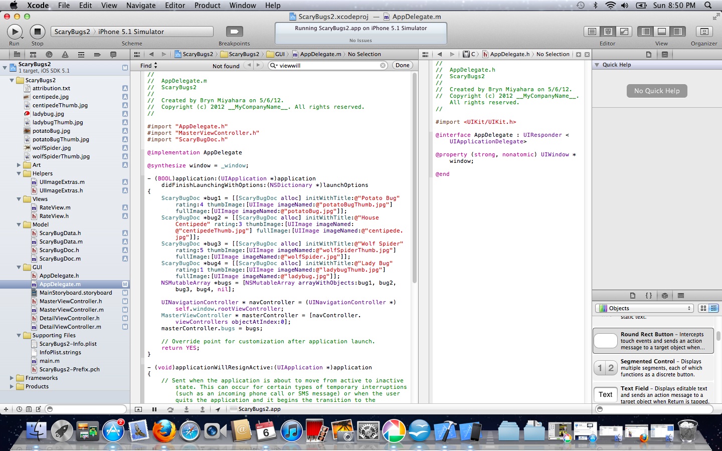
Task: Add another assistant editor
Action: click(579, 54)
